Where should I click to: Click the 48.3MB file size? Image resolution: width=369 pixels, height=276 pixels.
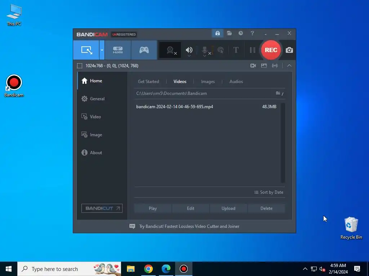[x=269, y=106]
